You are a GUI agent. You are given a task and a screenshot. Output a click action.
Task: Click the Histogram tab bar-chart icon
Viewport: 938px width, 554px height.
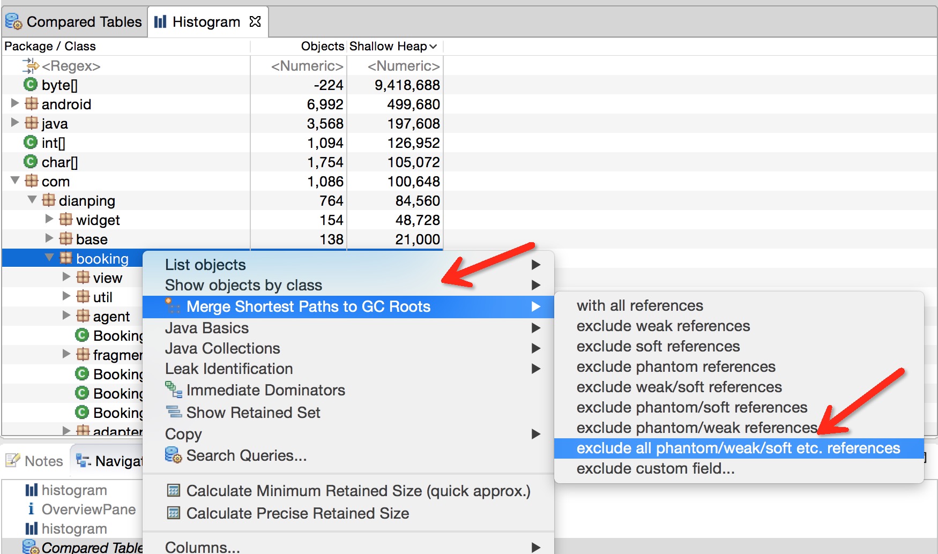coord(160,21)
